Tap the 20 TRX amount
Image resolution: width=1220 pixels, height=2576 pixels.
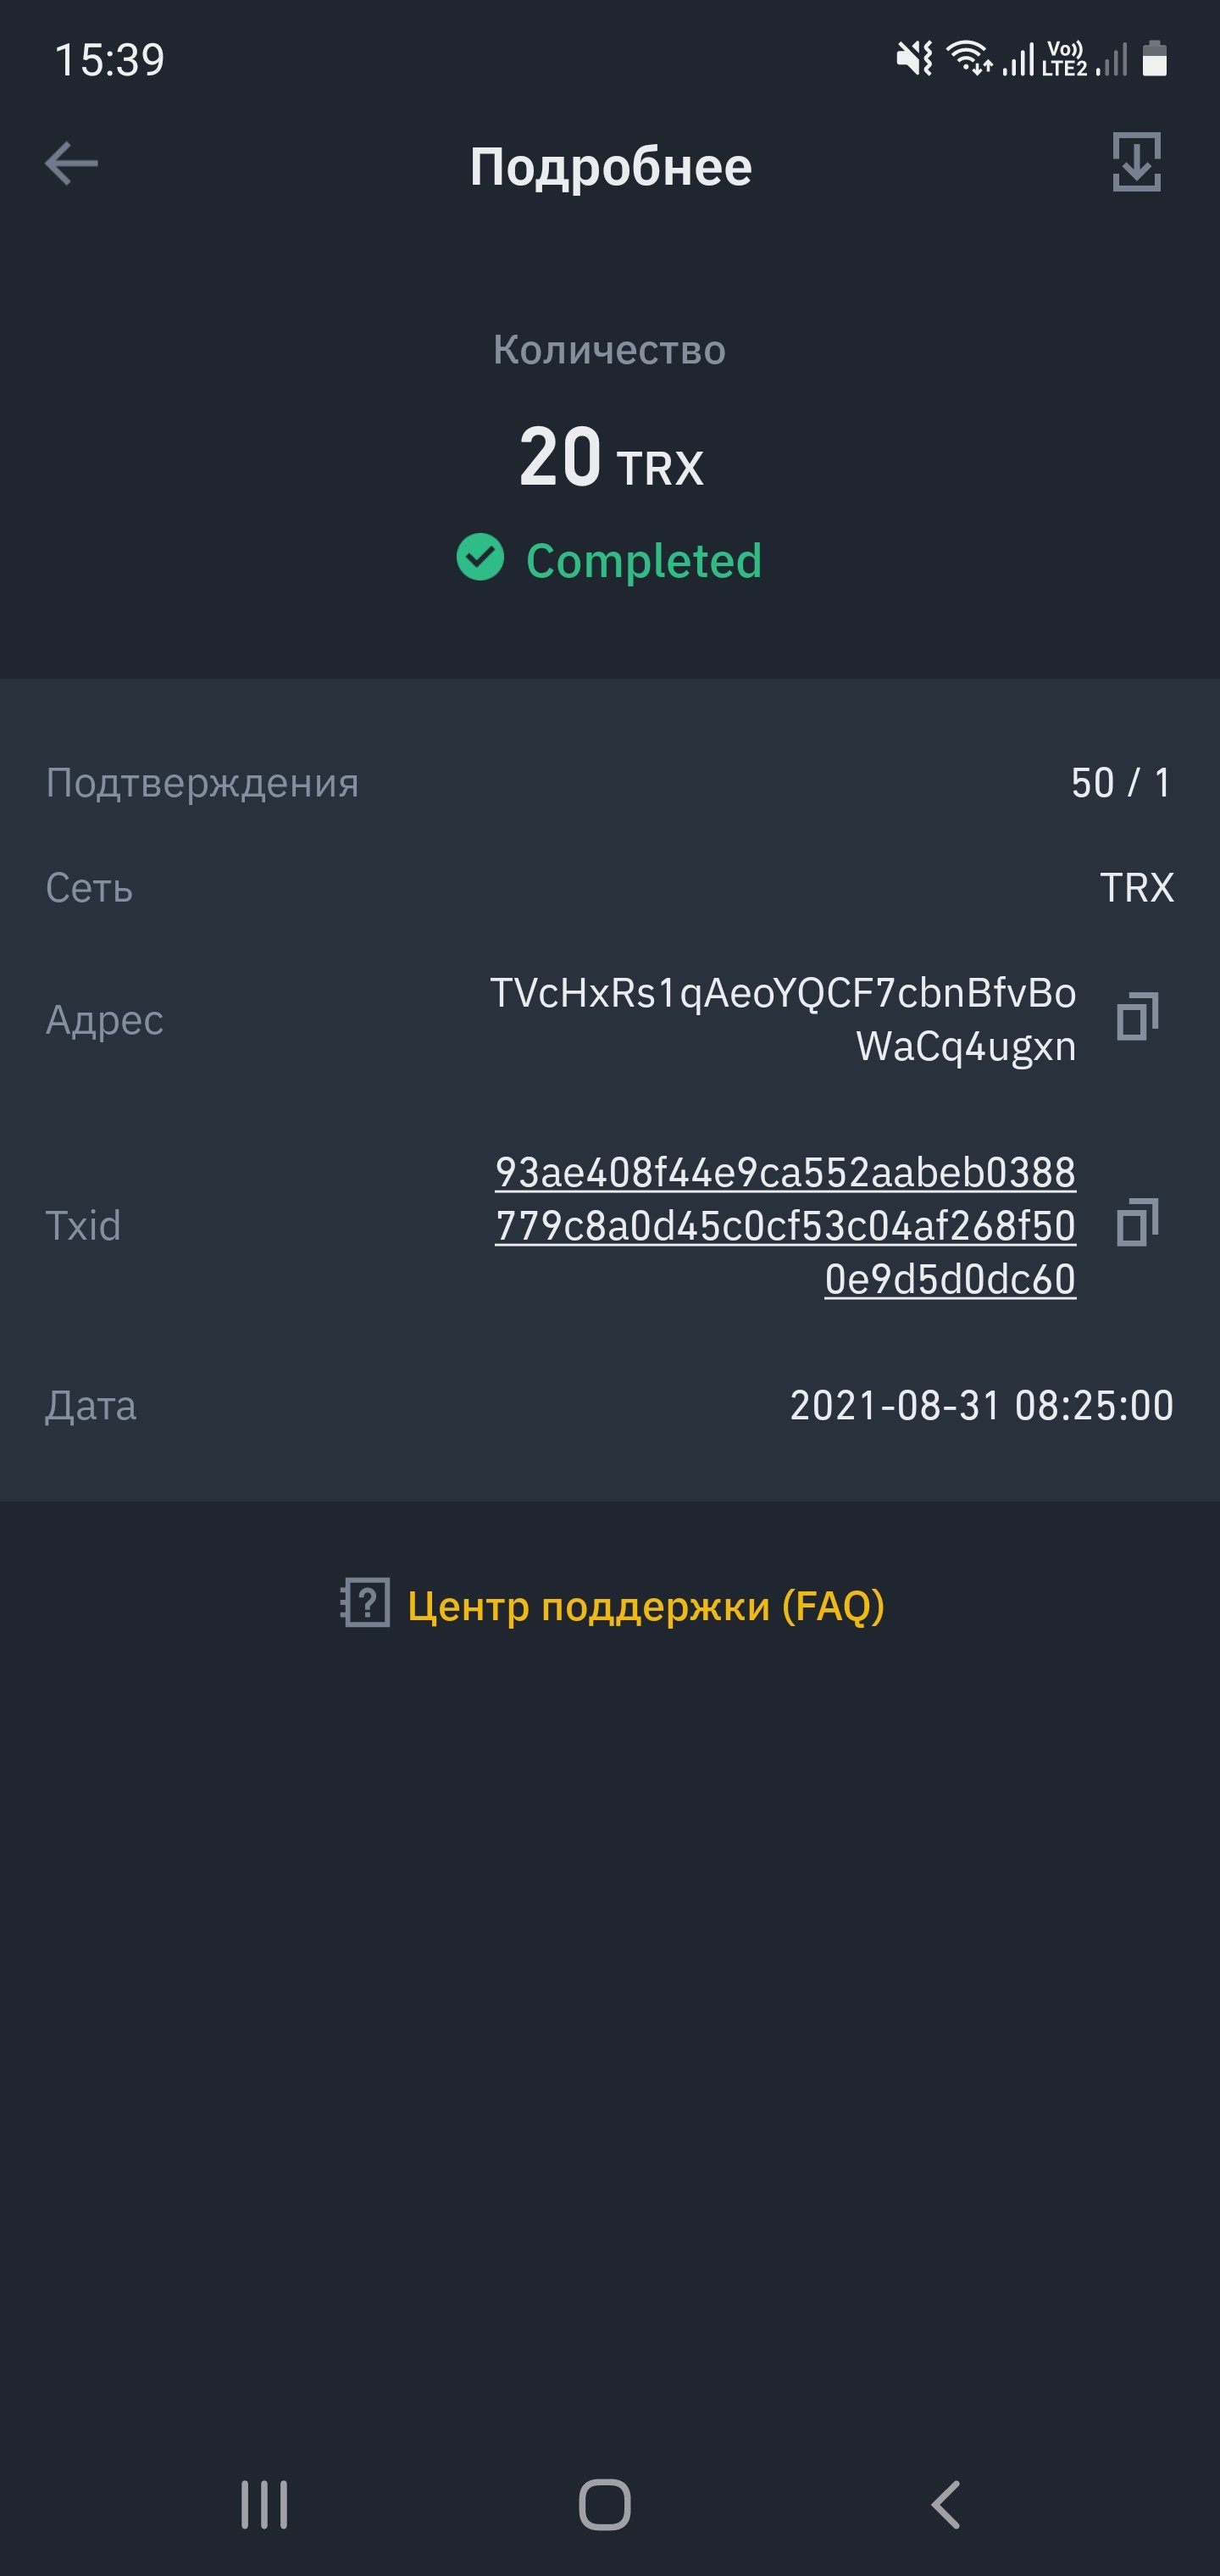tap(611, 458)
